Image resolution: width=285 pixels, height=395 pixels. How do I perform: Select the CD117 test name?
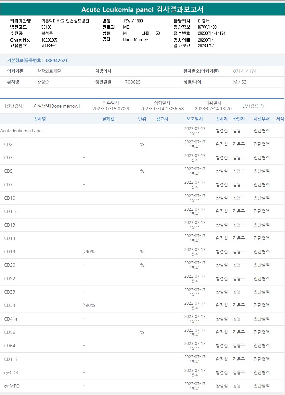coord(11,359)
